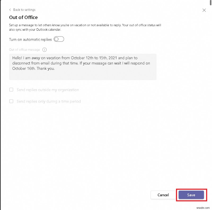The height and width of the screenshot is (210, 212).
Task: Go back via Back to settings link
Action: point(24,10)
